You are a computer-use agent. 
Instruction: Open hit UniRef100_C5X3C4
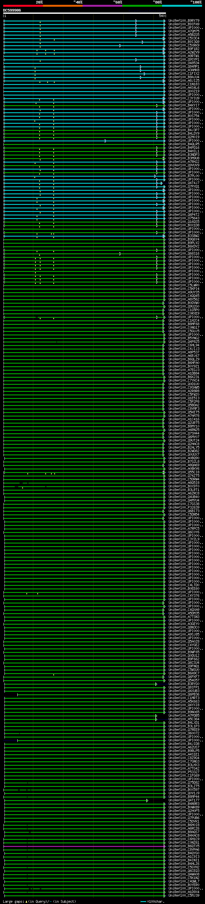tap(184, 38)
